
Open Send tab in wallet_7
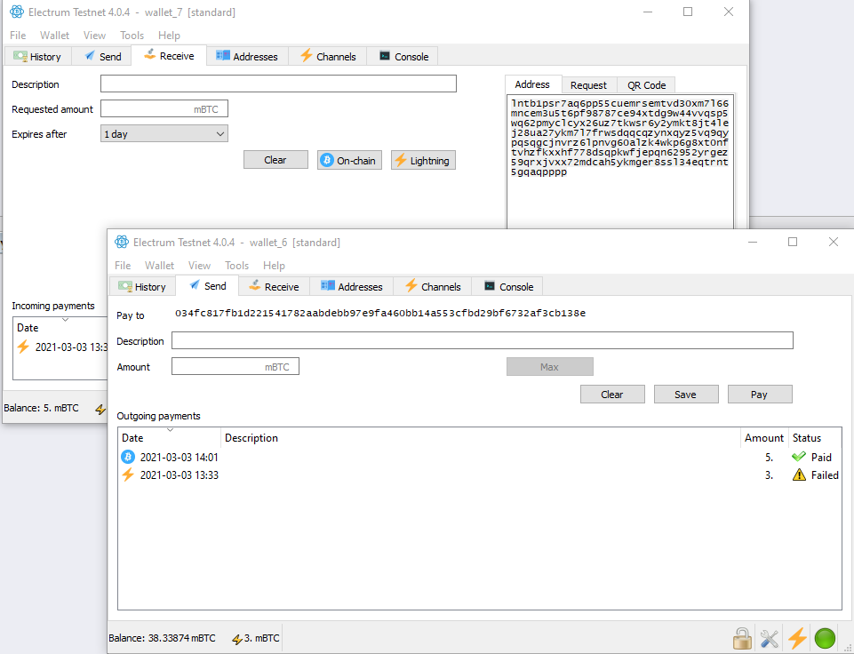click(102, 56)
